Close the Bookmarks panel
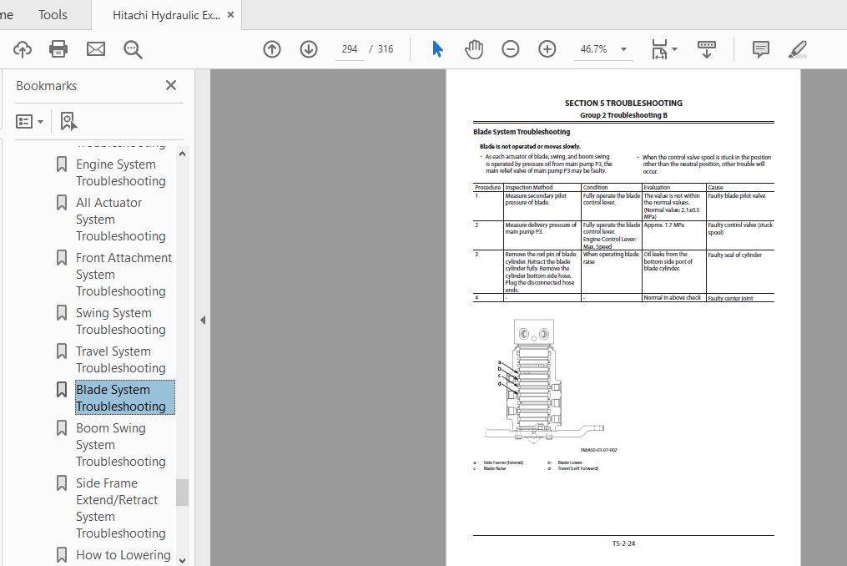 tap(171, 85)
